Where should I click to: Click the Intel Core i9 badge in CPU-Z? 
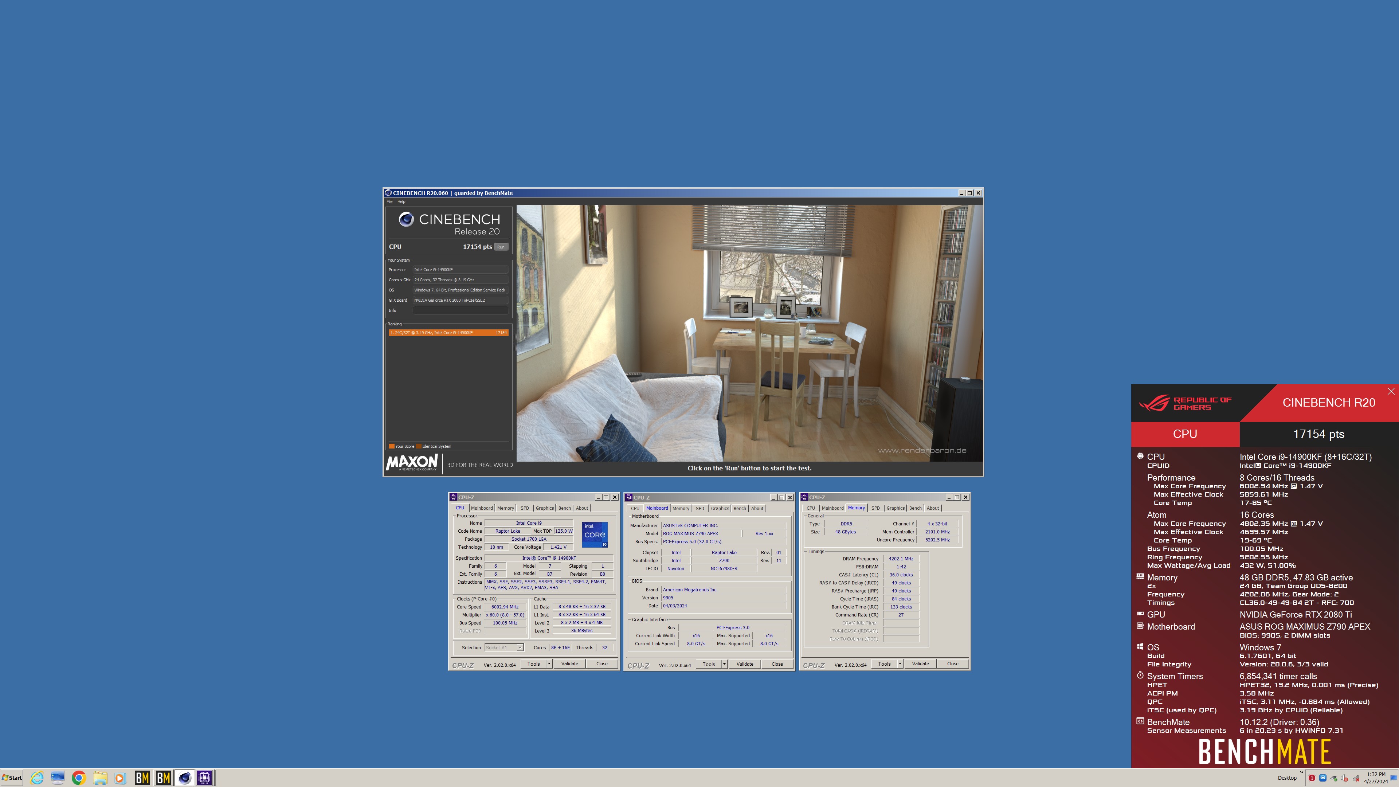[x=595, y=535]
